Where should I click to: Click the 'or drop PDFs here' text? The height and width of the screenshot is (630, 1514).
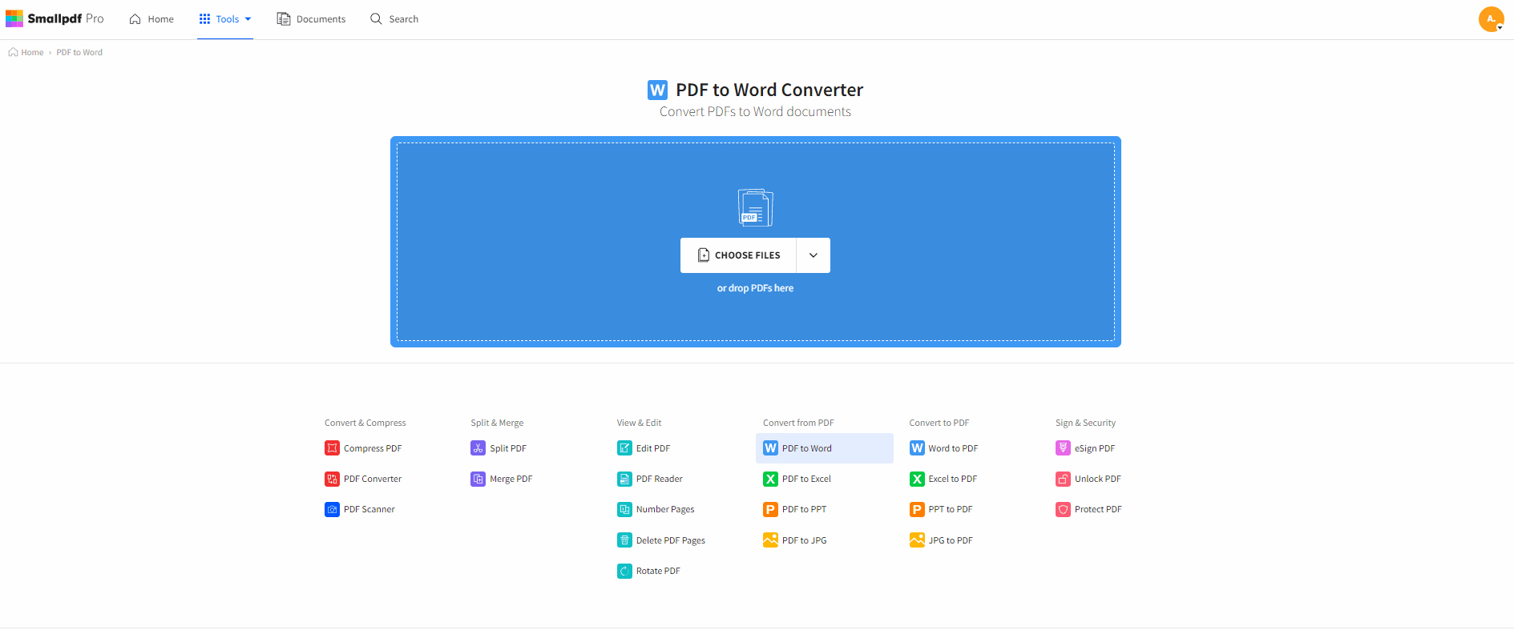click(x=755, y=288)
